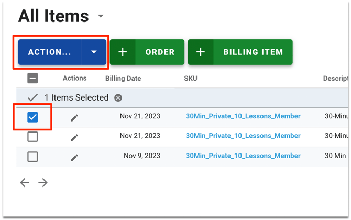Click the pencil edit icon in first row
The width and height of the screenshot is (351, 220).
(74, 117)
